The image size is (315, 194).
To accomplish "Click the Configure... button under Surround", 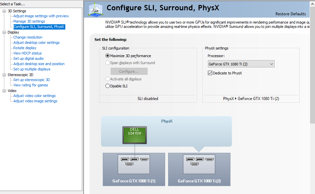I will pos(129,71).
